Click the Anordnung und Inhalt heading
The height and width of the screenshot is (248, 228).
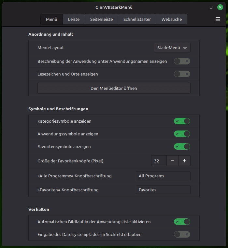click(x=51, y=34)
